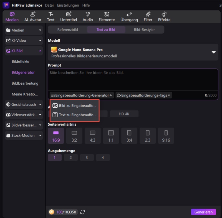
Task: Click the KI-Video sidebar icon
Action: click(x=8, y=40)
